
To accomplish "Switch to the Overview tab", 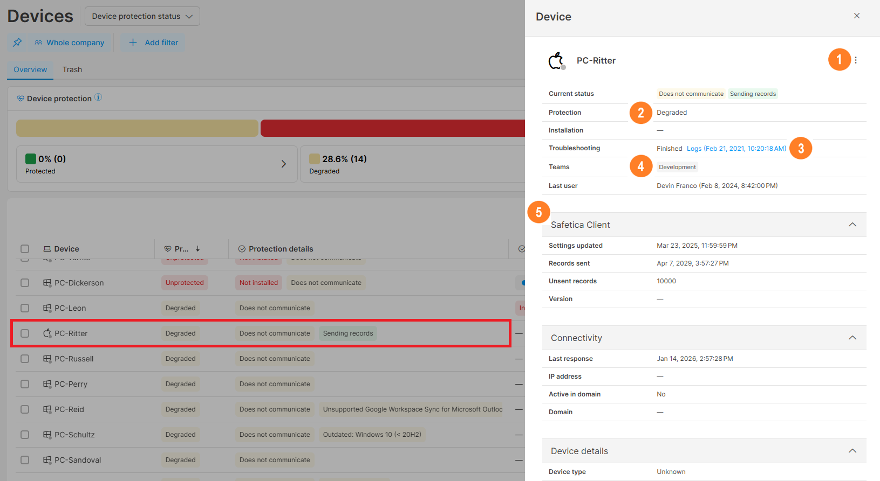I will click(30, 69).
